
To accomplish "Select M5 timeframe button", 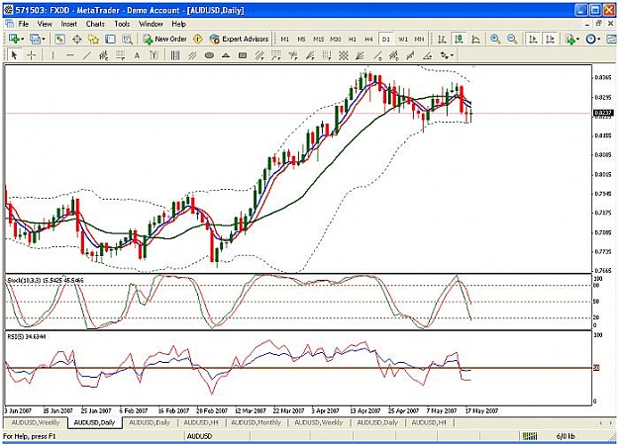I will pos(302,39).
